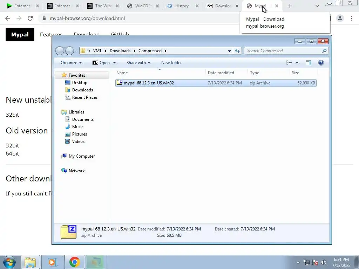Open Music library
The width and height of the screenshot is (359, 269).
coord(77,127)
